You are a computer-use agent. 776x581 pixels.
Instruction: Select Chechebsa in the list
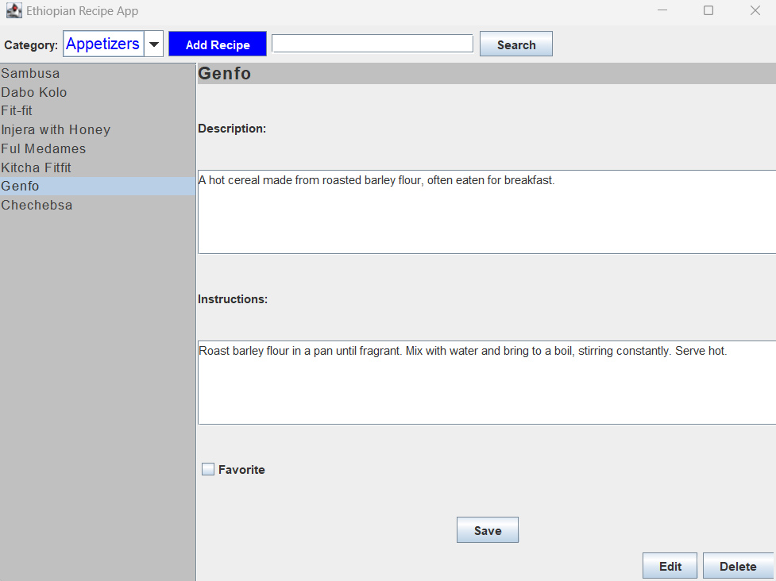(x=37, y=205)
